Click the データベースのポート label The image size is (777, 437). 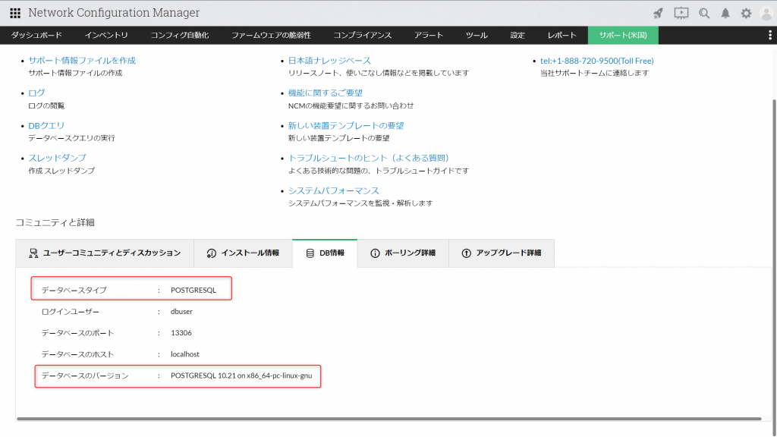77,333
